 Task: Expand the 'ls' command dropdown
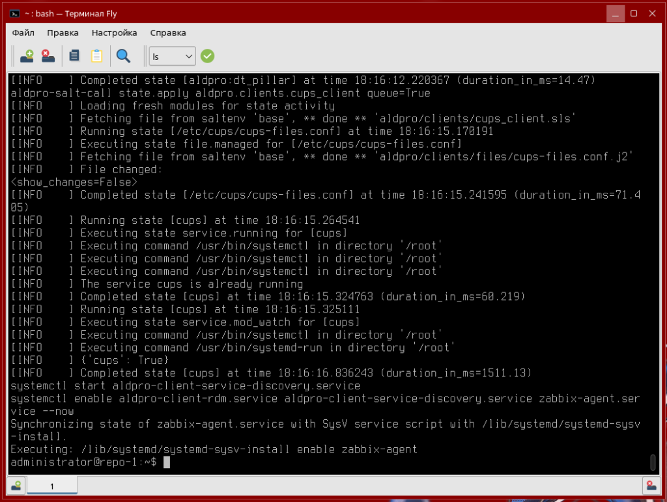190,57
